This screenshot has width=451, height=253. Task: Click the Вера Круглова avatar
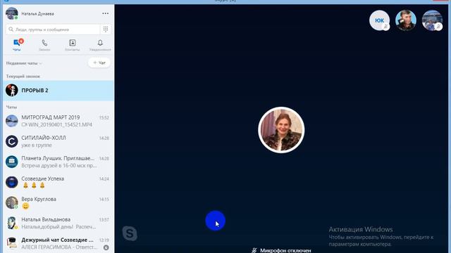pos(12,202)
